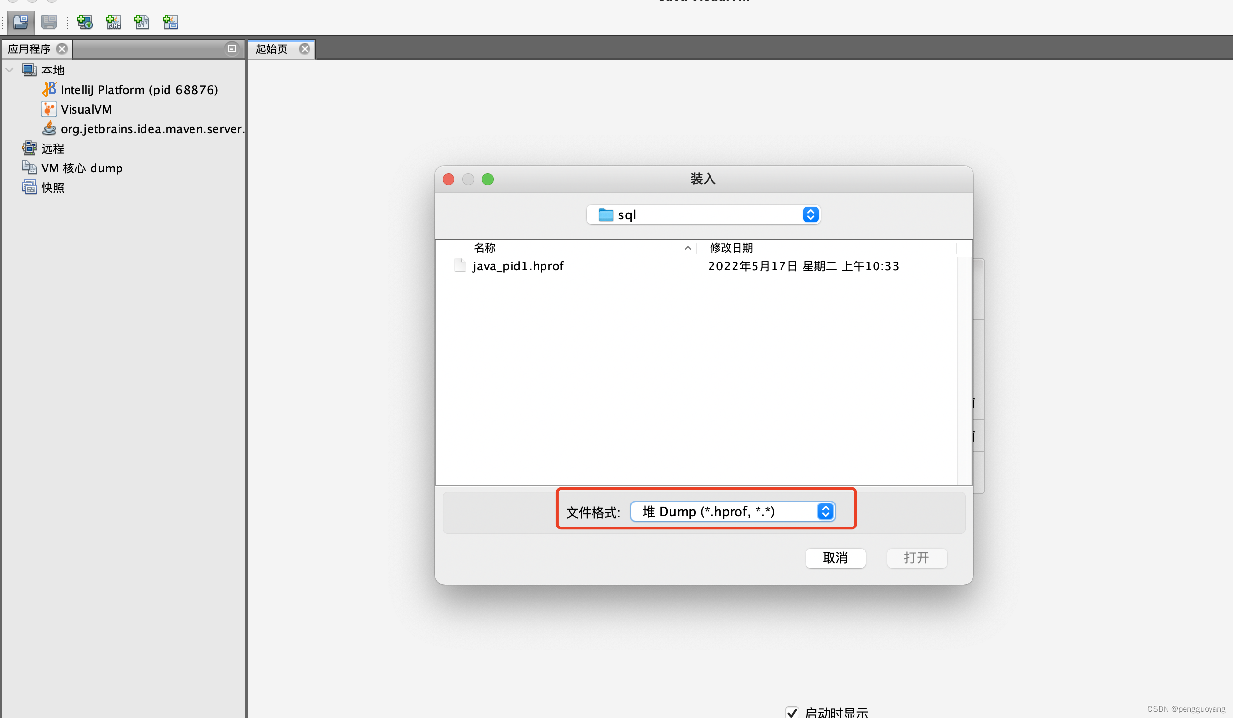Click the 取消 cancel button
The height and width of the screenshot is (718, 1233).
[x=835, y=558]
